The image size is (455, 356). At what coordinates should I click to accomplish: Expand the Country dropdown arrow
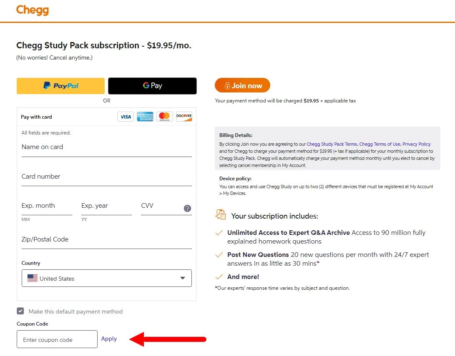183,278
